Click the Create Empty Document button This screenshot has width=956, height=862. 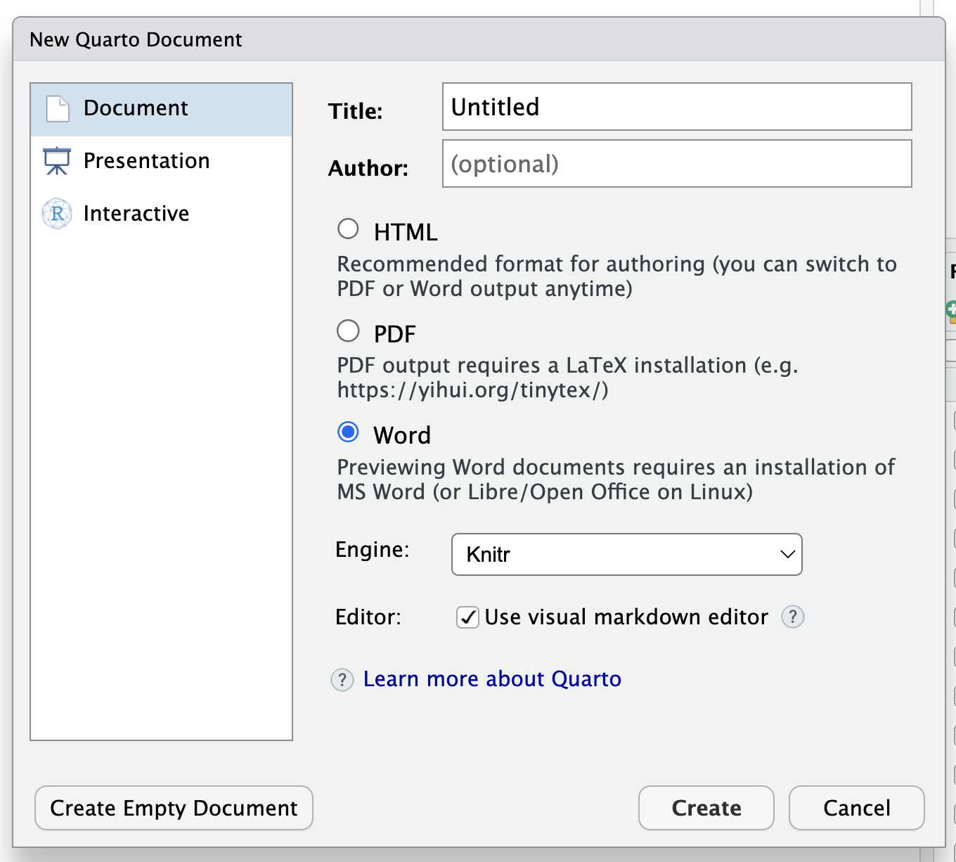coord(174,808)
